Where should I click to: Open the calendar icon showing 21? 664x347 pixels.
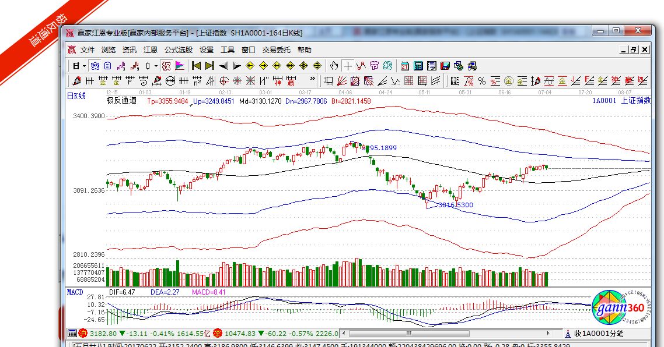tap(404, 66)
